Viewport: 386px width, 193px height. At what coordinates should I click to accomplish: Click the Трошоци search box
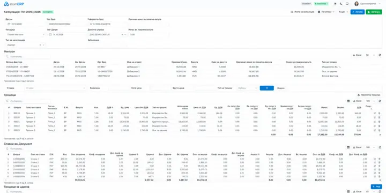coord(27,101)
